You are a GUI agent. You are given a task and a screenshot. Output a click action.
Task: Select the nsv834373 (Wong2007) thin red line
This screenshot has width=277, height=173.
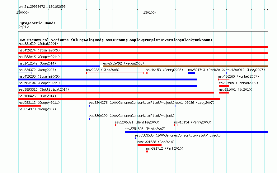(x=143, y=112)
